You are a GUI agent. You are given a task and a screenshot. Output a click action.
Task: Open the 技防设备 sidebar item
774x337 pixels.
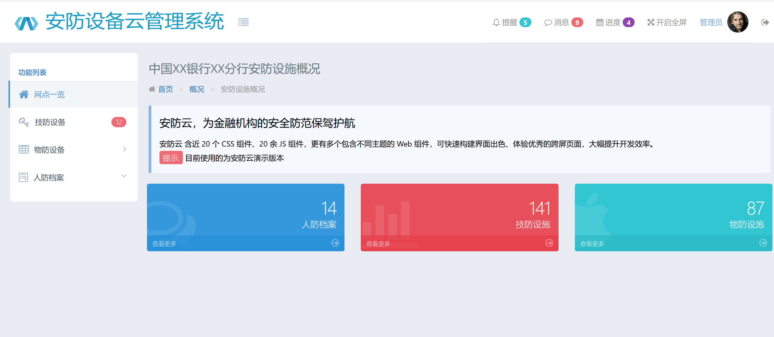tap(50, 122)
